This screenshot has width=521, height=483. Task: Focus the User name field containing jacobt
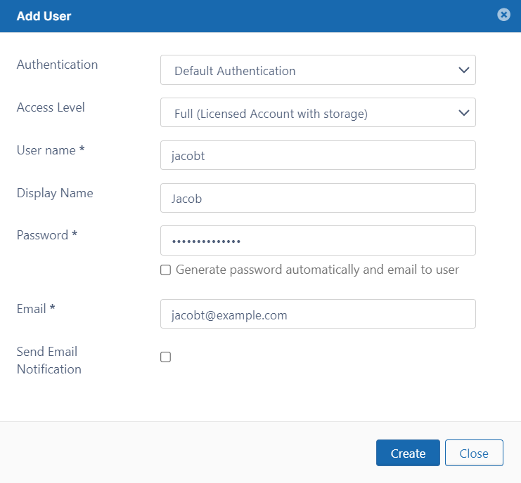pos(318,155)
